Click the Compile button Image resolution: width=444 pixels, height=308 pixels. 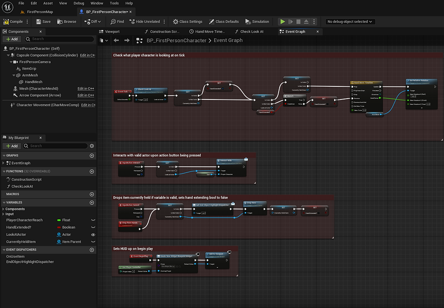point(13,21)
